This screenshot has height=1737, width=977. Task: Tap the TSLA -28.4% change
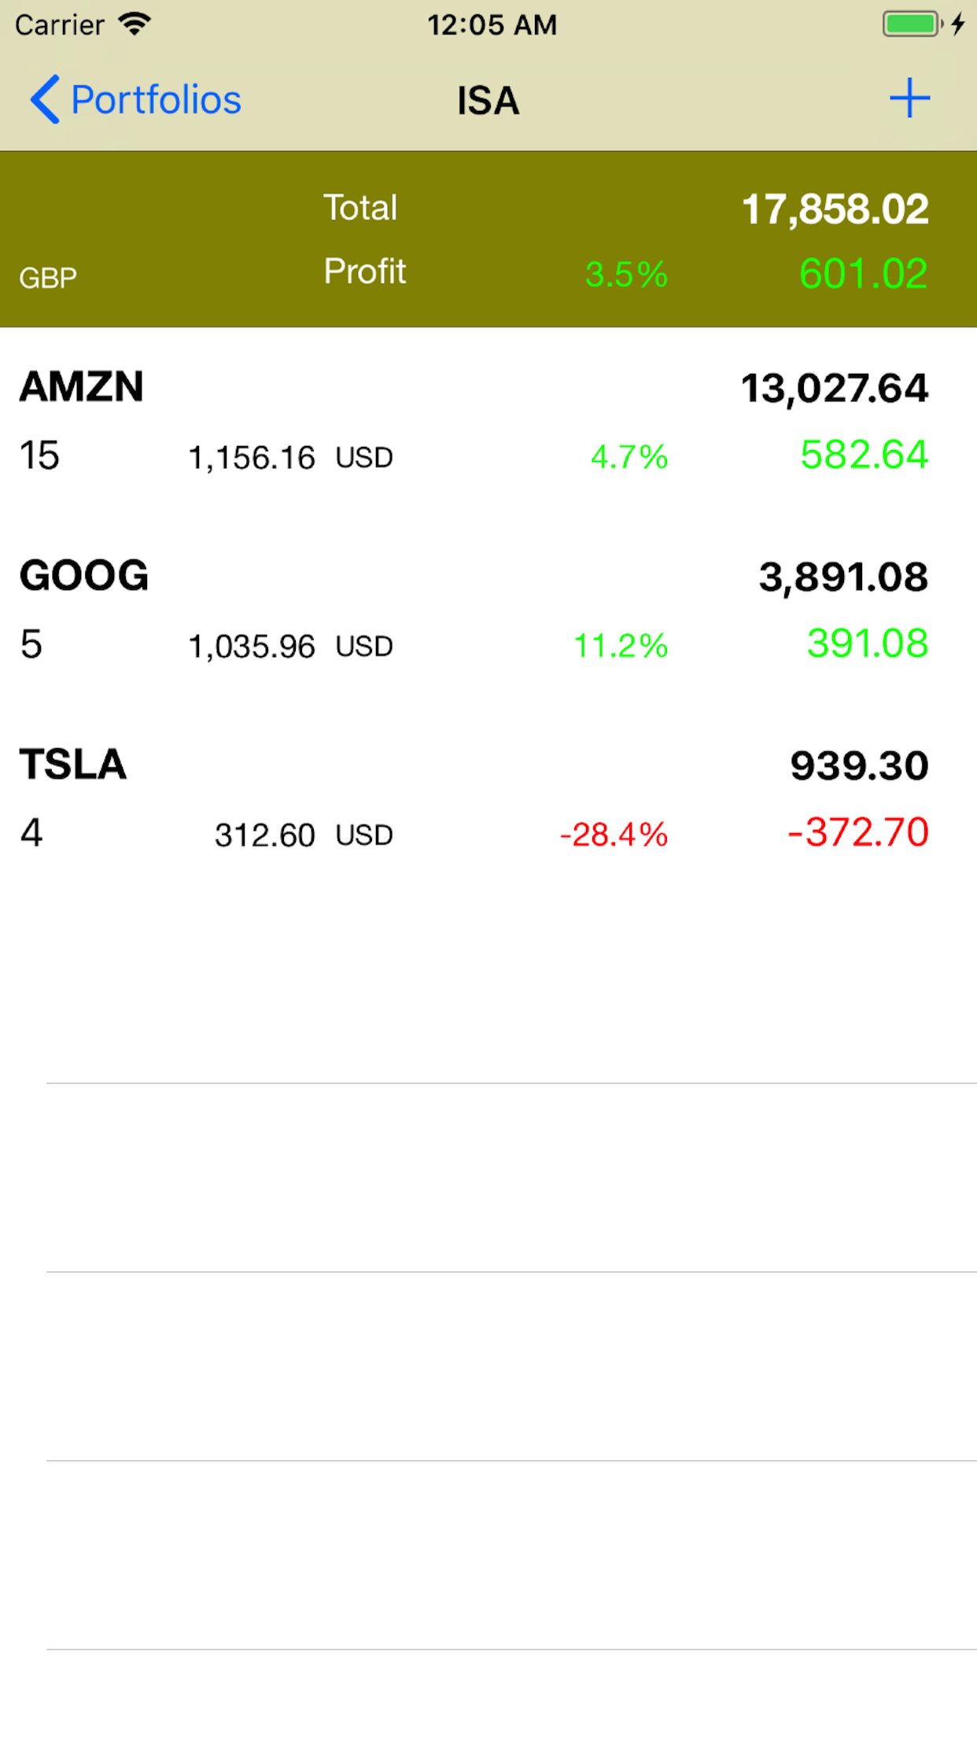click(x=614, y=835)
